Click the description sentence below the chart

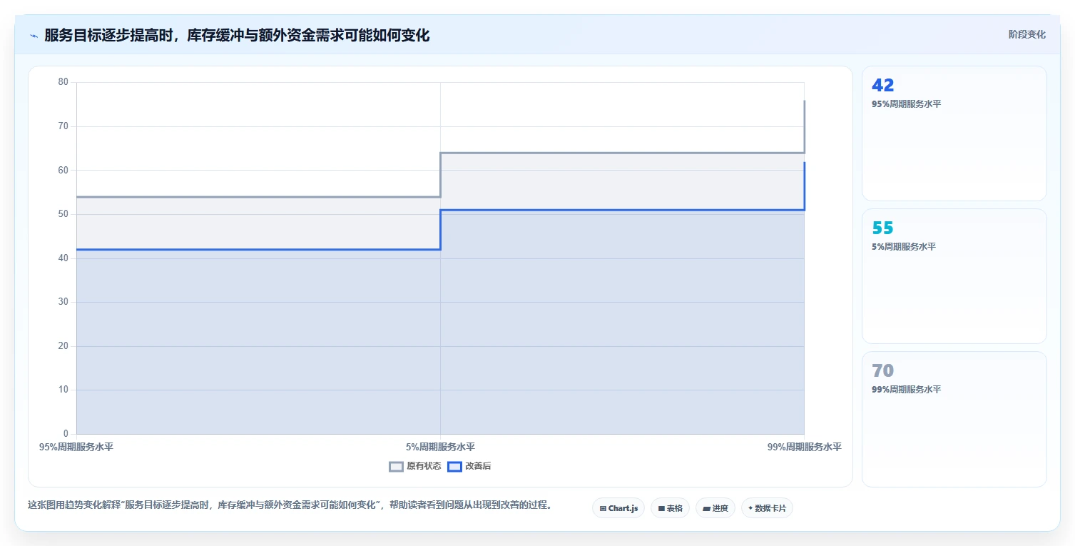click(x=290, y=505)
